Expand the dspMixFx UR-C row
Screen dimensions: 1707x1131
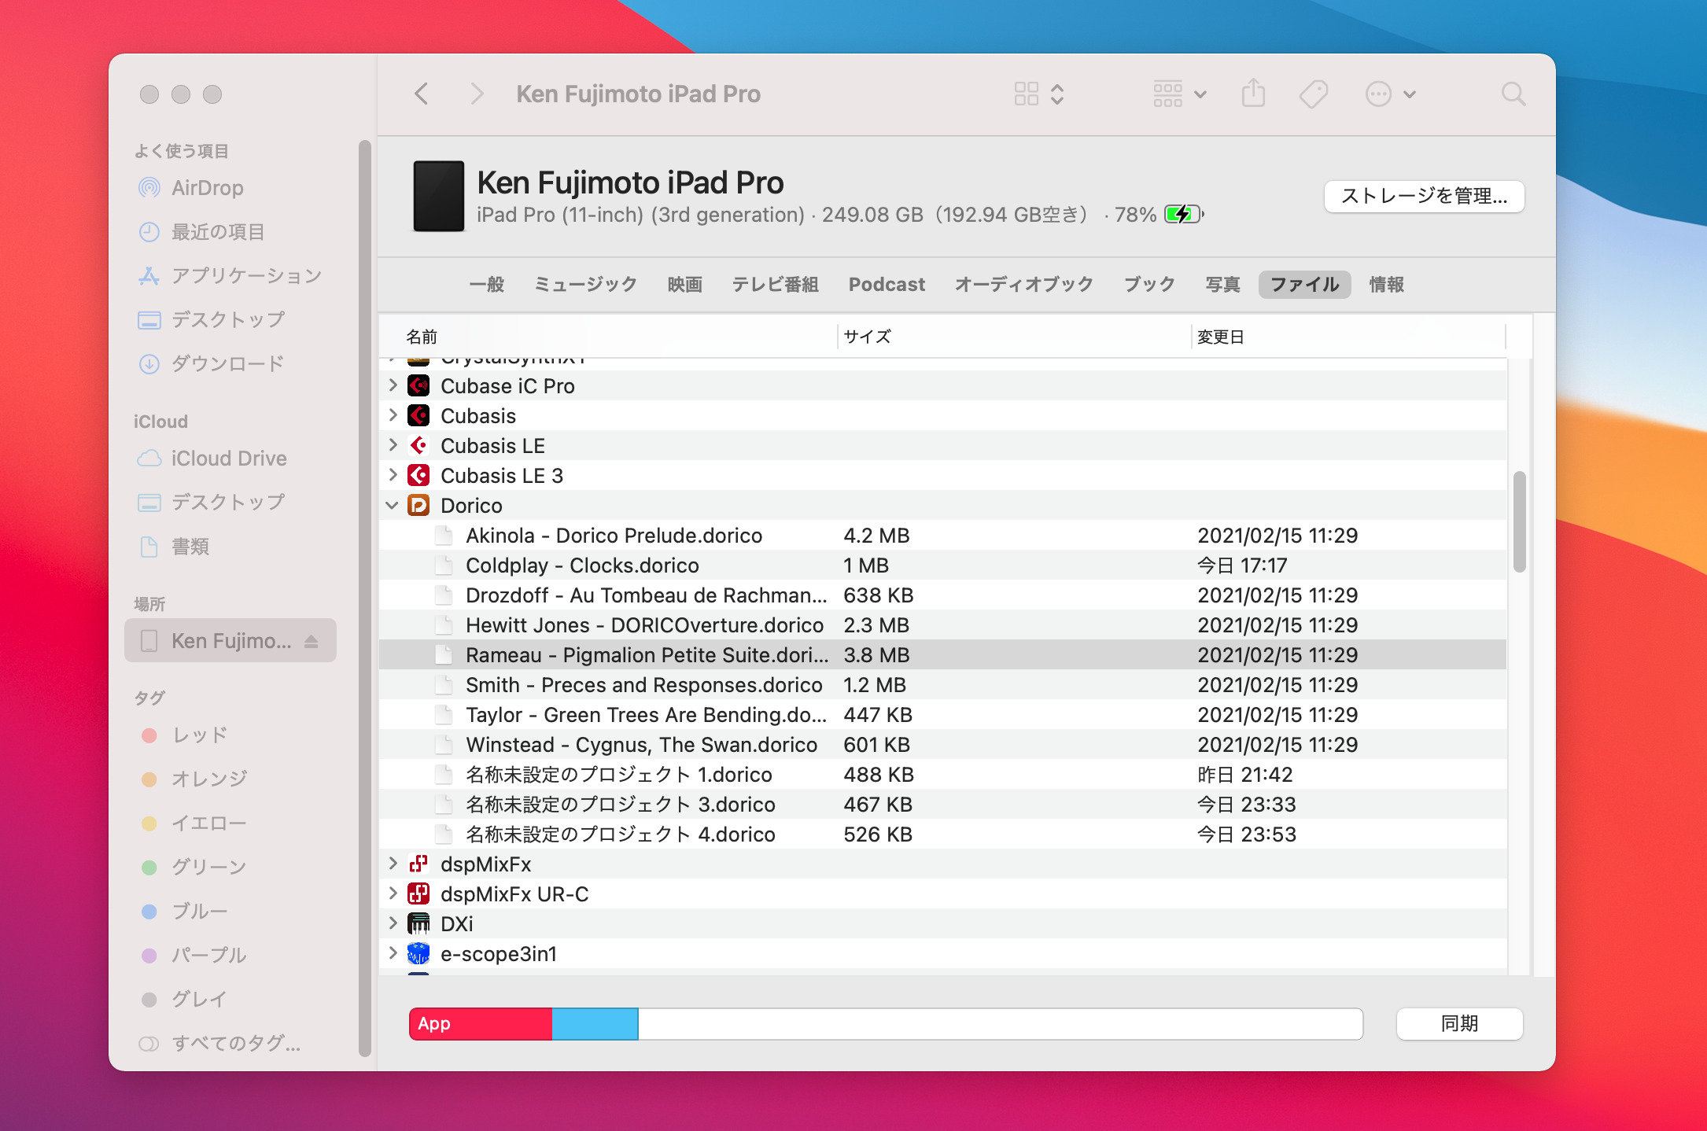coord(393,893)
